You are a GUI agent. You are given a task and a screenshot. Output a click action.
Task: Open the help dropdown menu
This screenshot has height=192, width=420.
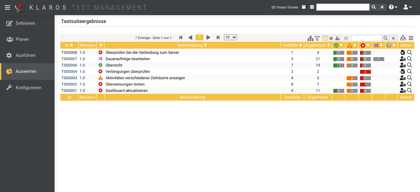[393, 7]
